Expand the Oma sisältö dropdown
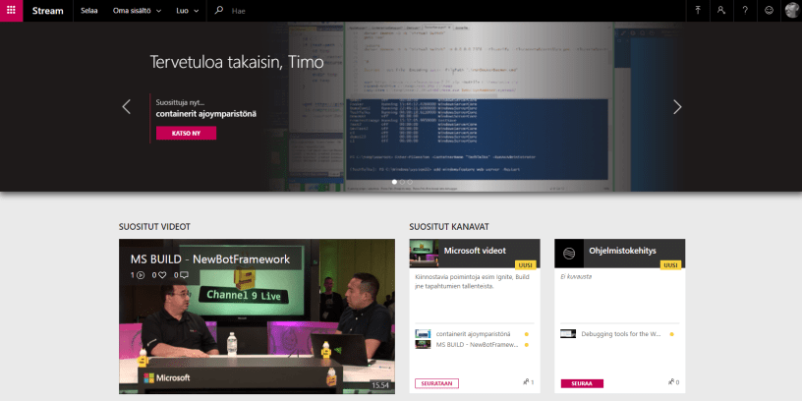 coord(137,11)
